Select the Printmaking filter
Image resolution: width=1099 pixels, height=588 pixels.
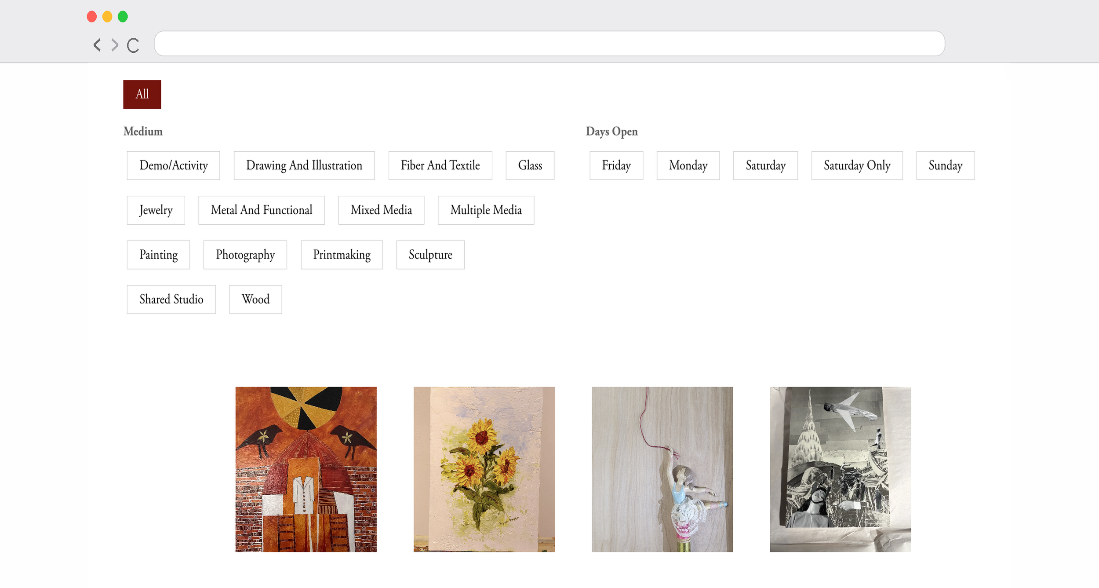tap(342, 255)
